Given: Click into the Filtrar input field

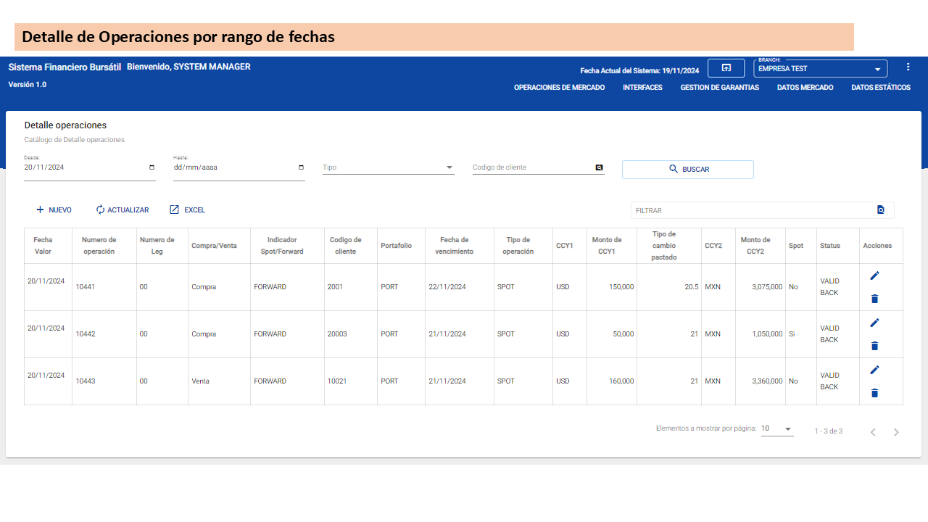Looking at the screenshot, I should pyautogui.click(x=750, y=210).
